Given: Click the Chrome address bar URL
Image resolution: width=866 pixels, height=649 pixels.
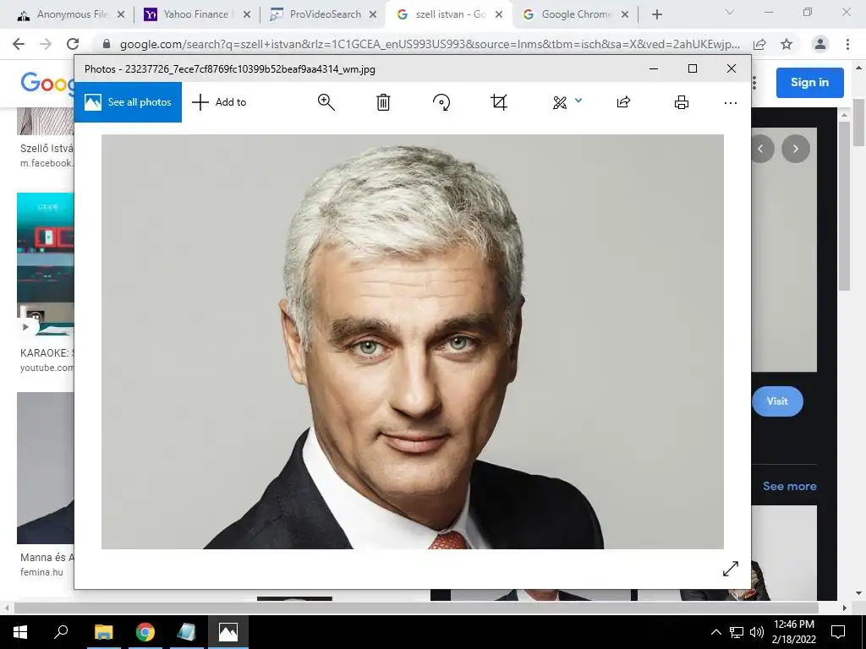Looking at the screenshot, I should point(430,44).
